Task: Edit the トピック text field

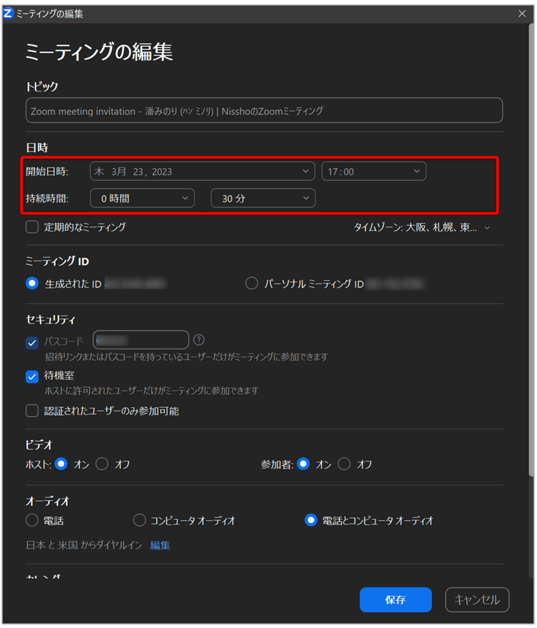Action: click(264, 110)
